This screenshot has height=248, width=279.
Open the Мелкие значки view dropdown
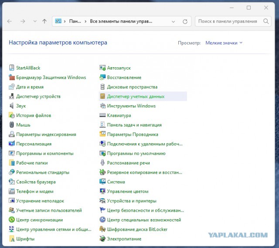pos(224,43)
